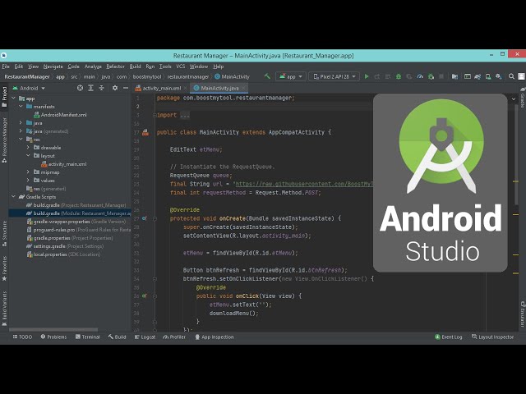Expand the folded import block
The image size is (526, 394).
click(155, 115)
